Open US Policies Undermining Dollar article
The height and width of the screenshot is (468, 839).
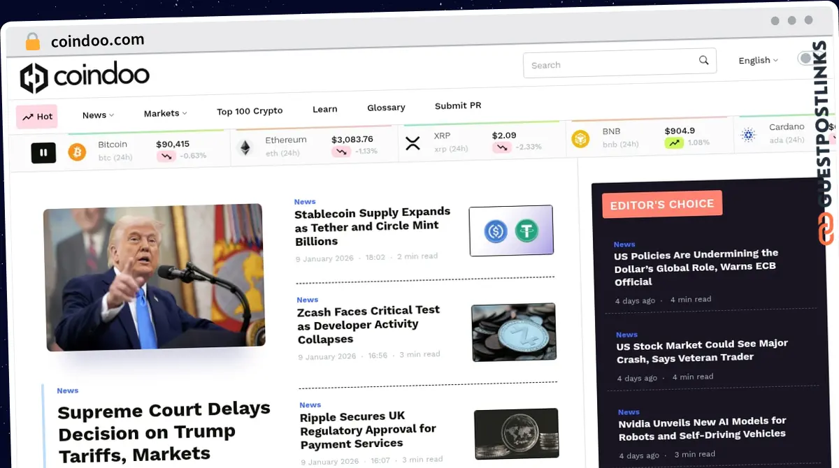(696, 268)
